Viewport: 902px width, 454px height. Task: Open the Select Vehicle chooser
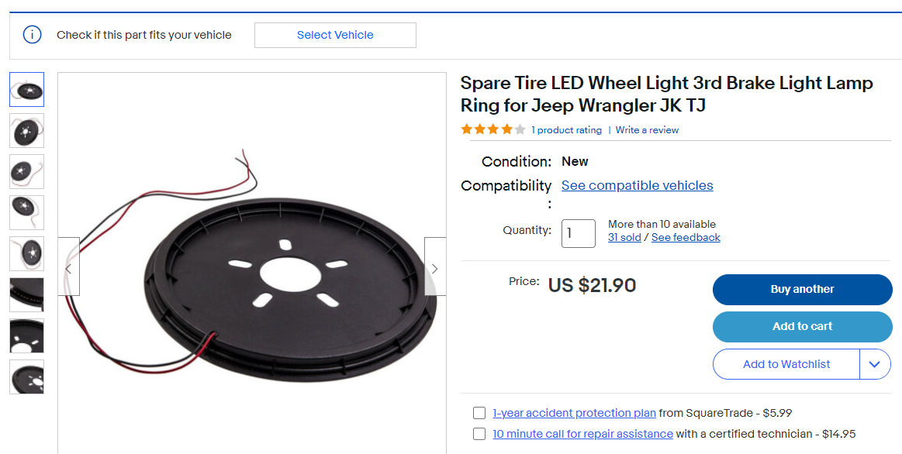335,35
